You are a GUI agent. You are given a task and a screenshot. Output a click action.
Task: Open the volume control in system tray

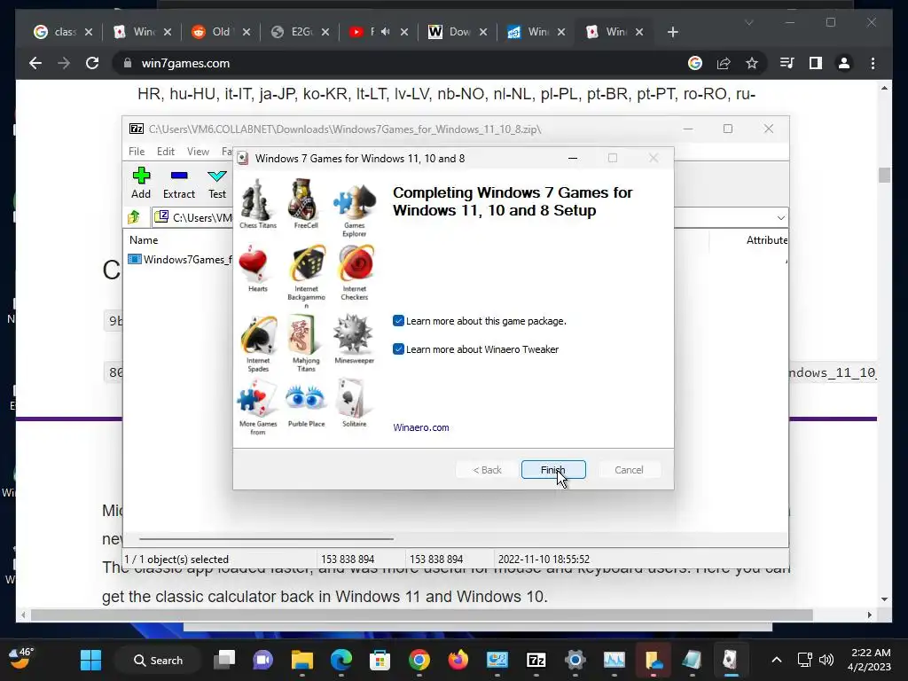pyautogui.click(x=826, y=660)
